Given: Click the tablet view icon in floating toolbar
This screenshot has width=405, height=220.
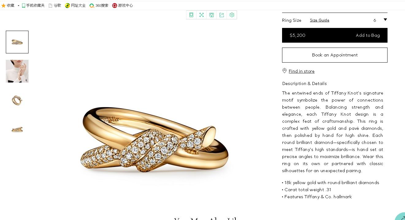Looking at the screenshot, I should tap(191, 15).
